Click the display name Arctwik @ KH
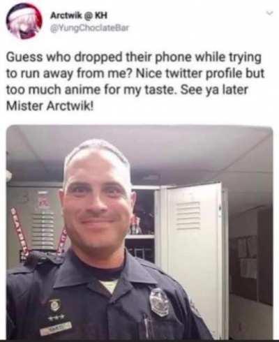This screenshot has width=279, height=342. click(79, 15)
